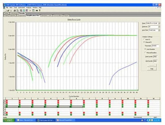165x125 pixels.
Task: Select the Auto Ct radio button
Action: click(144, 39)
